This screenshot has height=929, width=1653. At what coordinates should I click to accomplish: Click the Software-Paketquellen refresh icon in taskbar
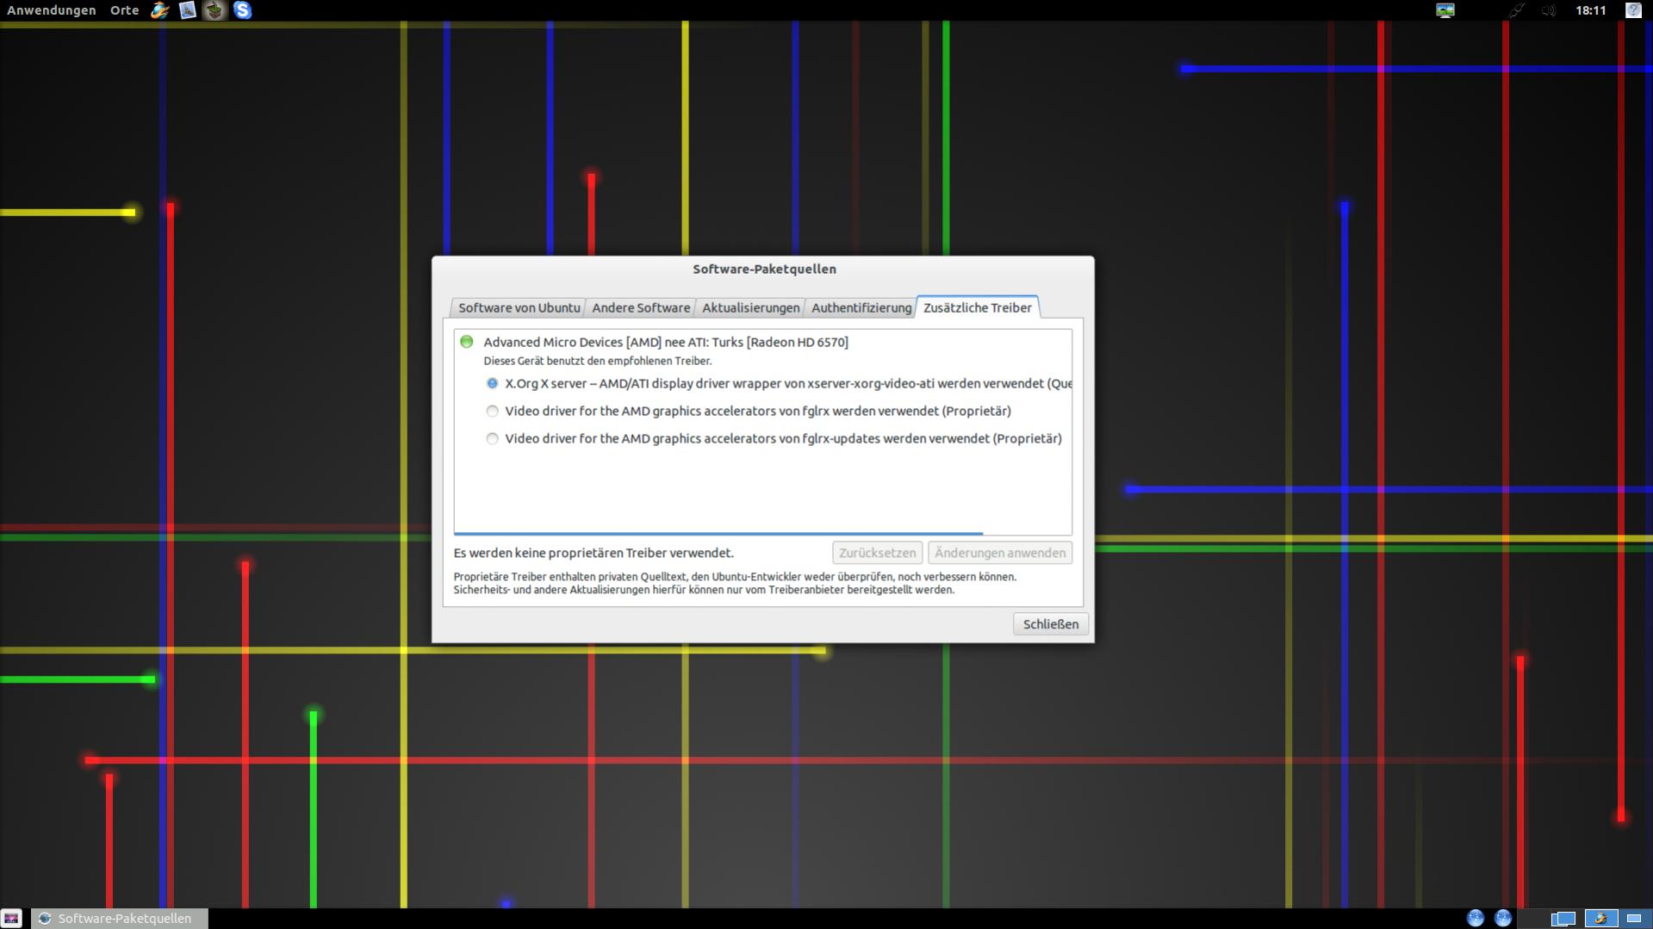[45, 919]
